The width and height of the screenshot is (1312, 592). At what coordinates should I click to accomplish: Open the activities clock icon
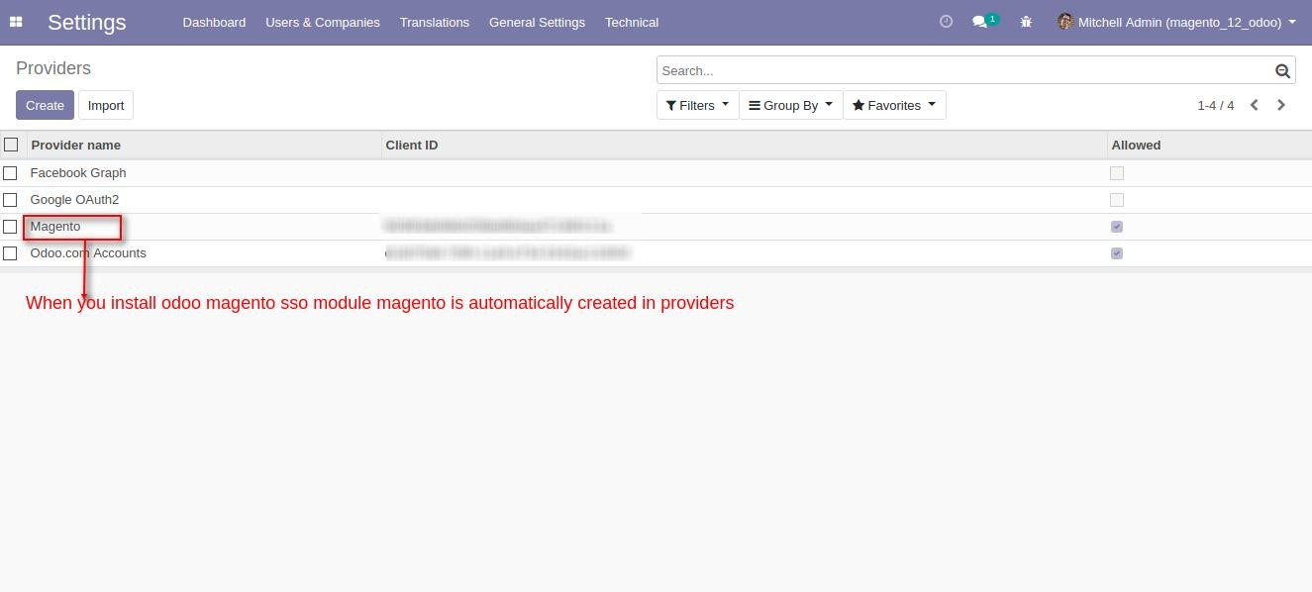coord(946,21)
